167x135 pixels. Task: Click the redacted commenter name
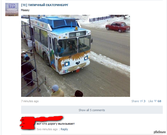coord(50,118)
